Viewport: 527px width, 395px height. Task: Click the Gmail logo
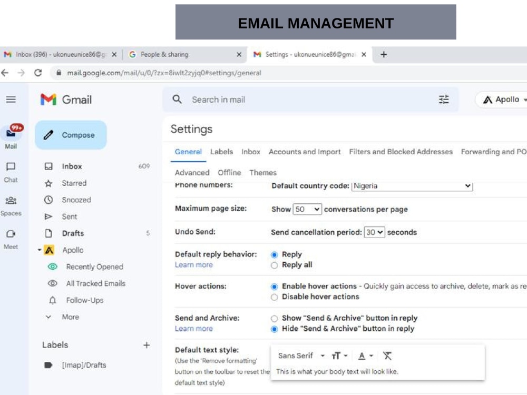point(66,100)
